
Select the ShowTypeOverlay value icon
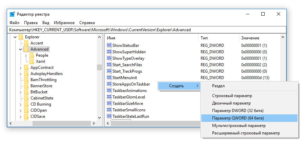pos(109,58)
